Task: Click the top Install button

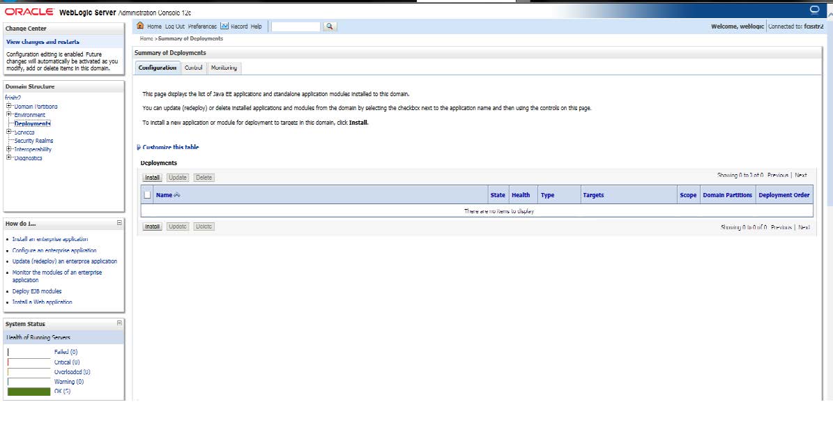Action: click(x=153, y=178)
